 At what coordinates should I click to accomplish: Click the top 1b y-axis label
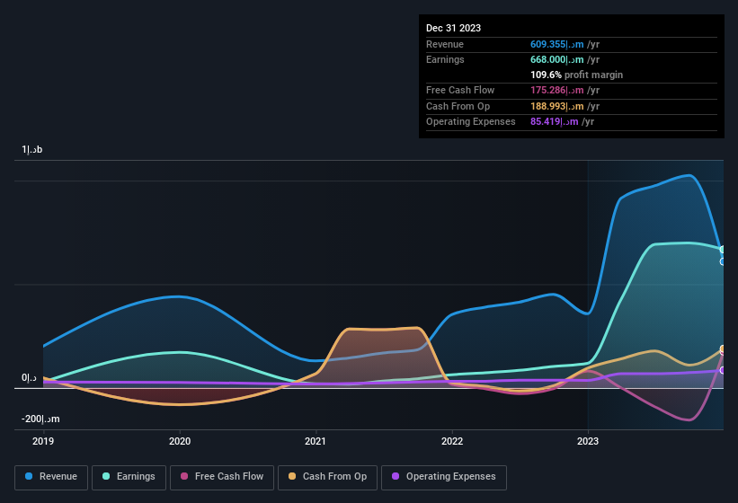click(x=32, y=149)
